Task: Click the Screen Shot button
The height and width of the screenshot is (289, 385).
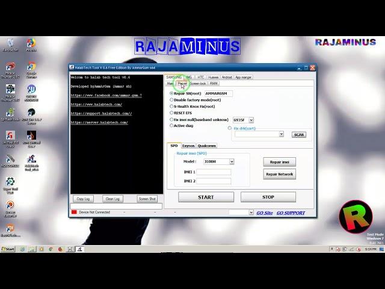Action: point(147,199)
